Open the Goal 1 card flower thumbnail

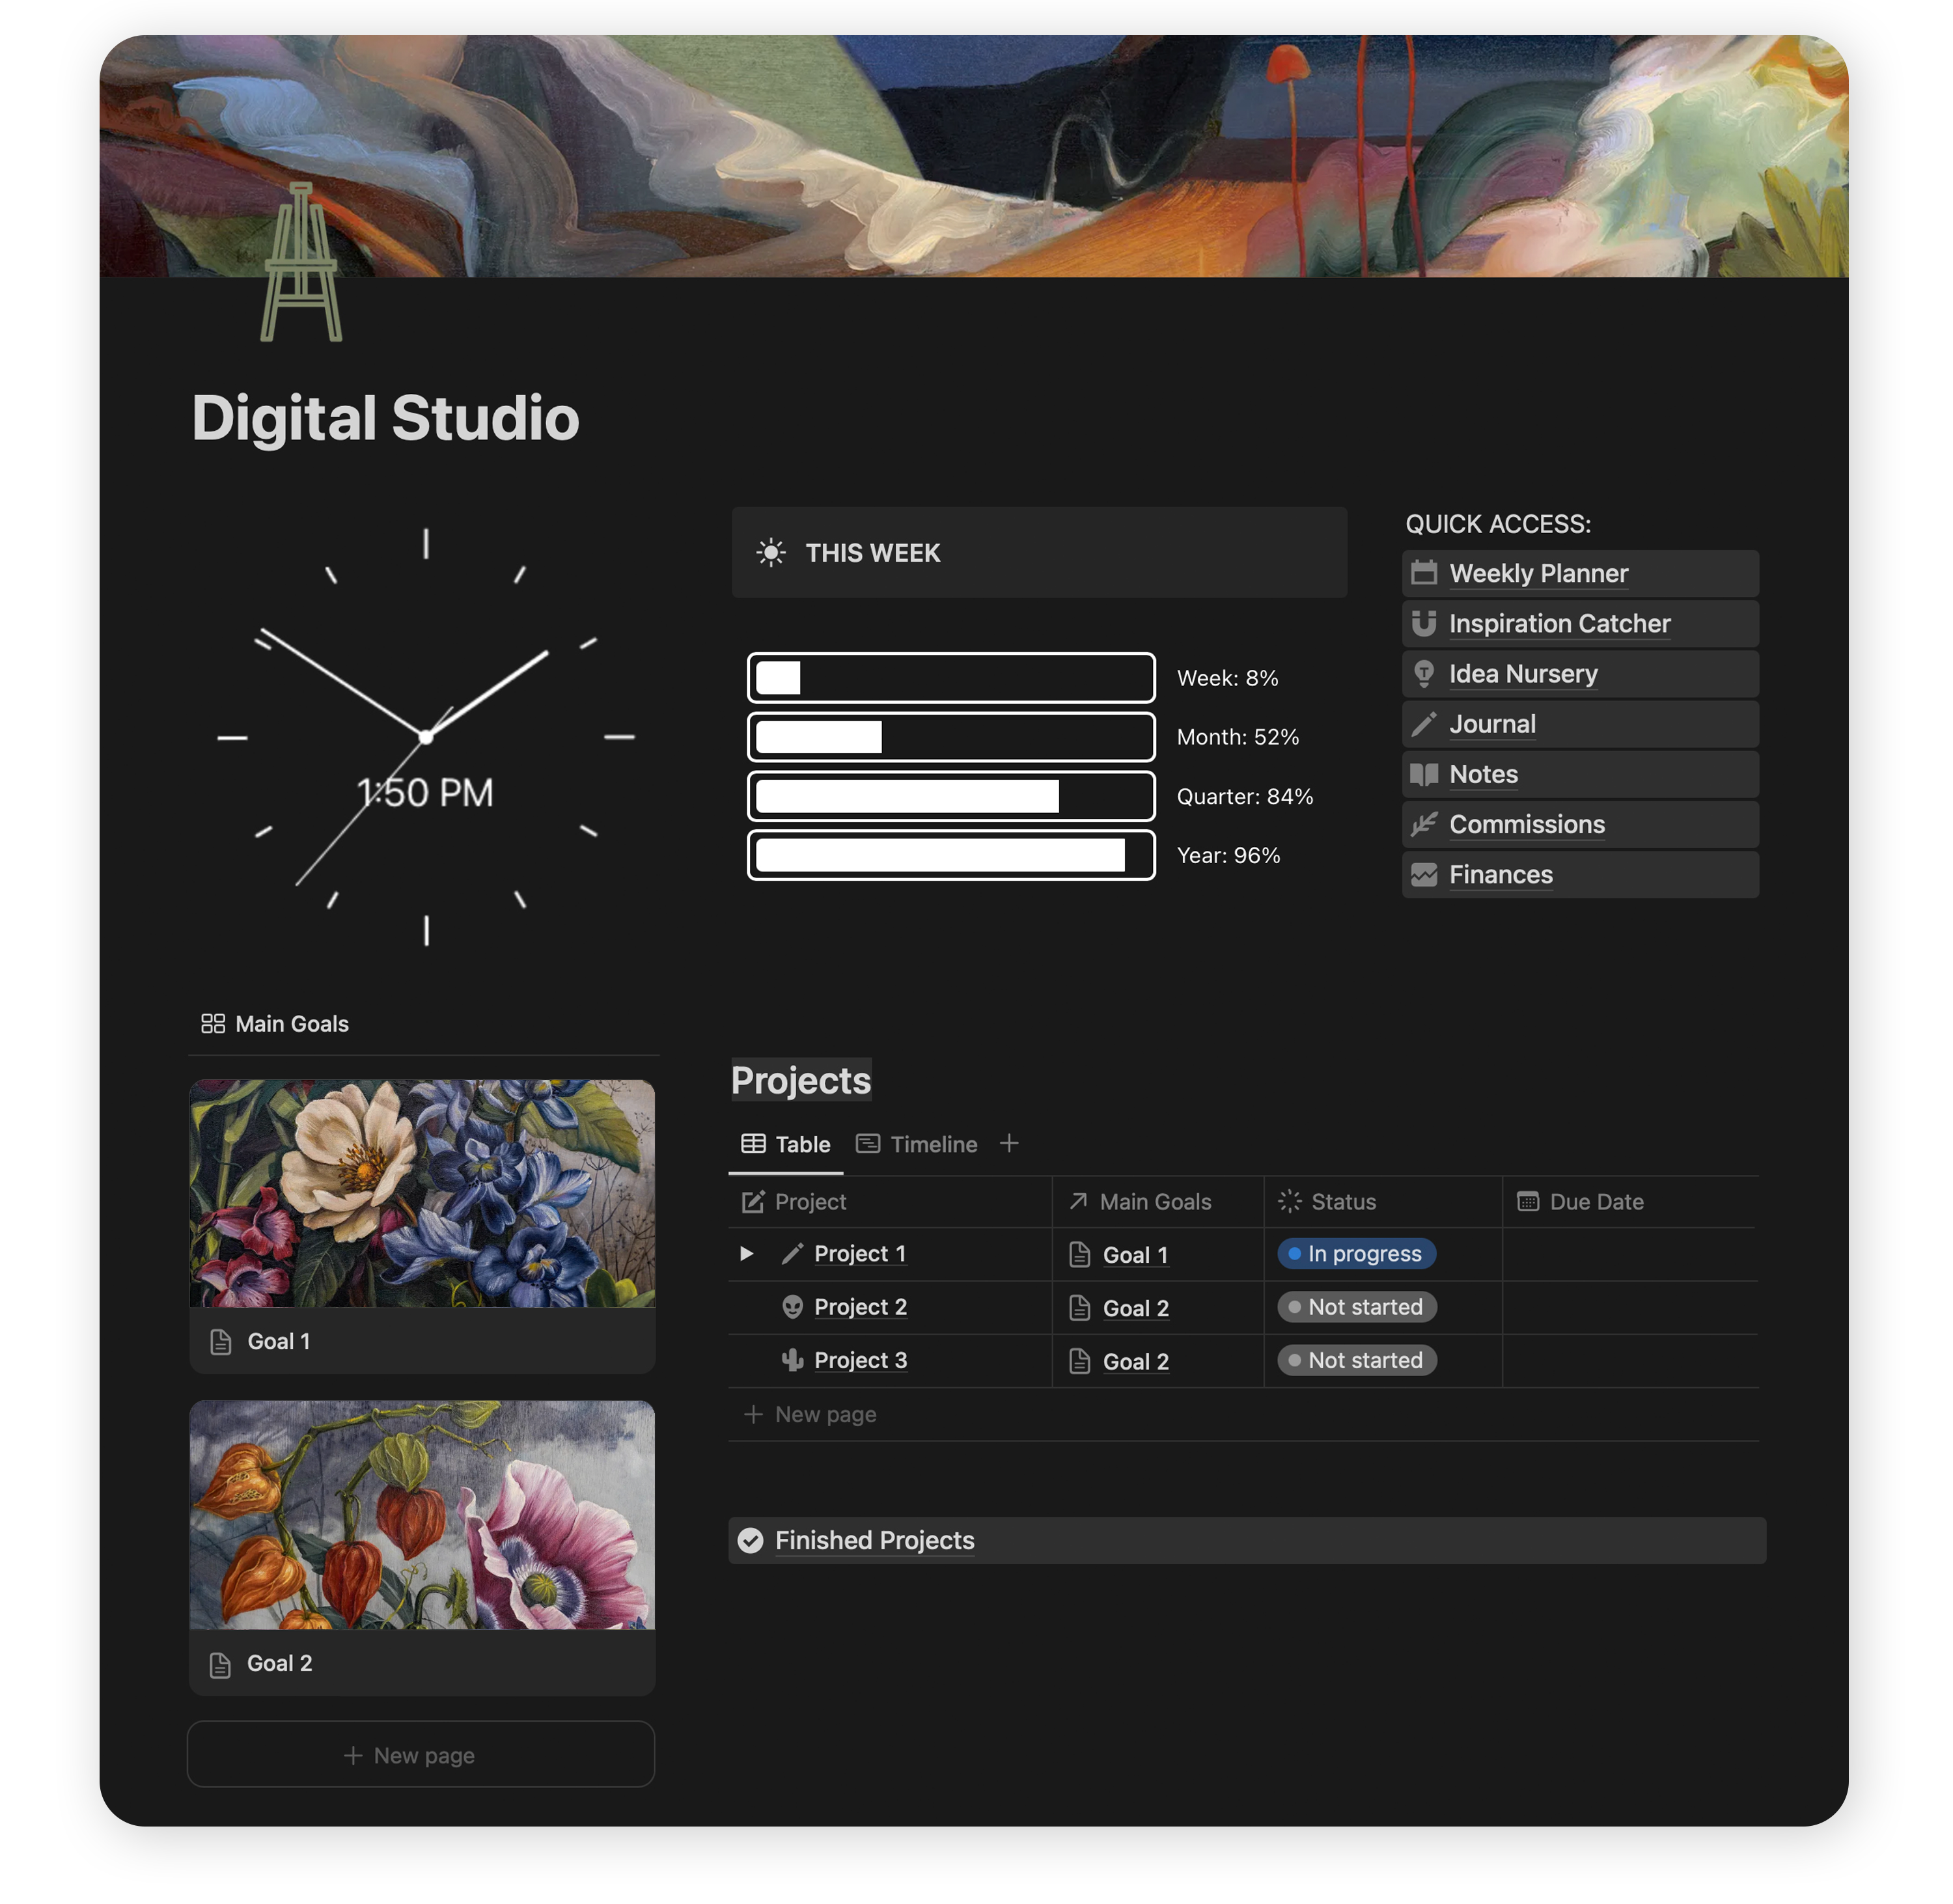[x=422, y=1192]
